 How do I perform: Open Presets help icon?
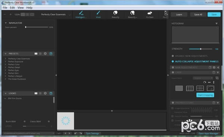51,54
